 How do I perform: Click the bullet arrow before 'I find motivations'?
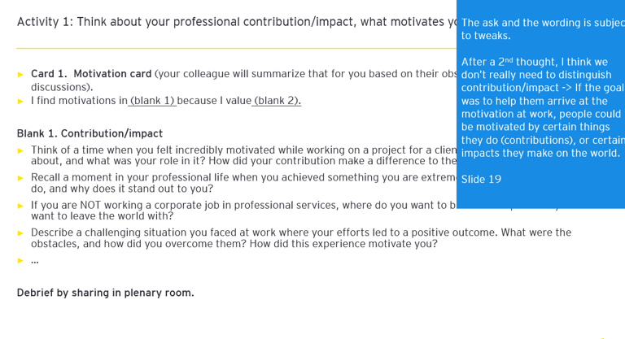(x=20, y=101)
